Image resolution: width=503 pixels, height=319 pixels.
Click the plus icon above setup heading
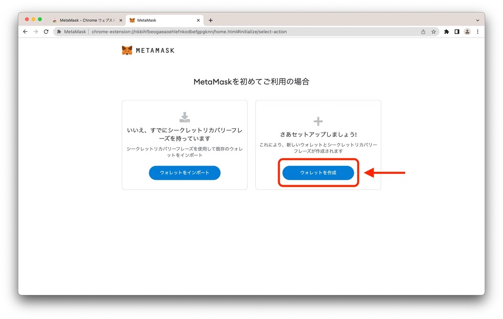(x=318, y=121)
